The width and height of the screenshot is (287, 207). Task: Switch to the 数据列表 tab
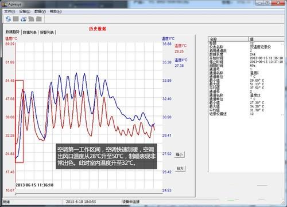[x=30, y=33]
